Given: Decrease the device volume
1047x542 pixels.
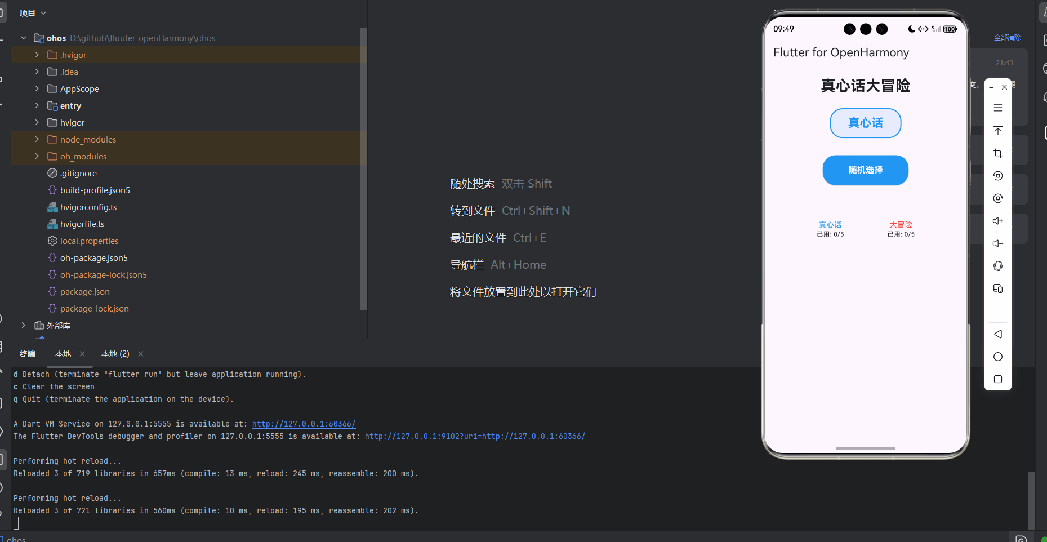Looking at the screenshot, I should [x=997, y=243].
